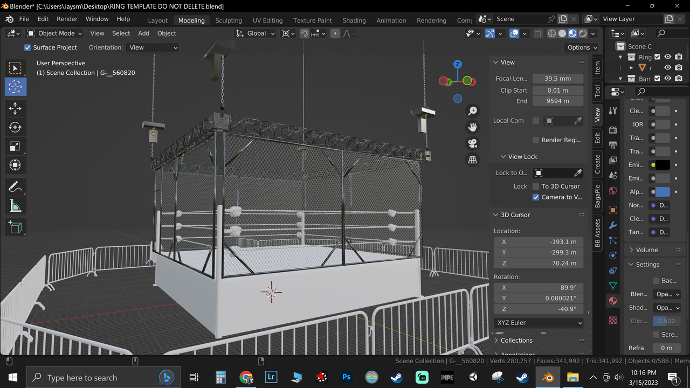Viewport: 690px width, 388px height.
Task: Click the Alpha blue slider
Action: (663, 192)
